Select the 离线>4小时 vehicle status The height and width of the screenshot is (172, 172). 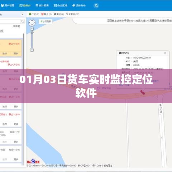(14, 150)
